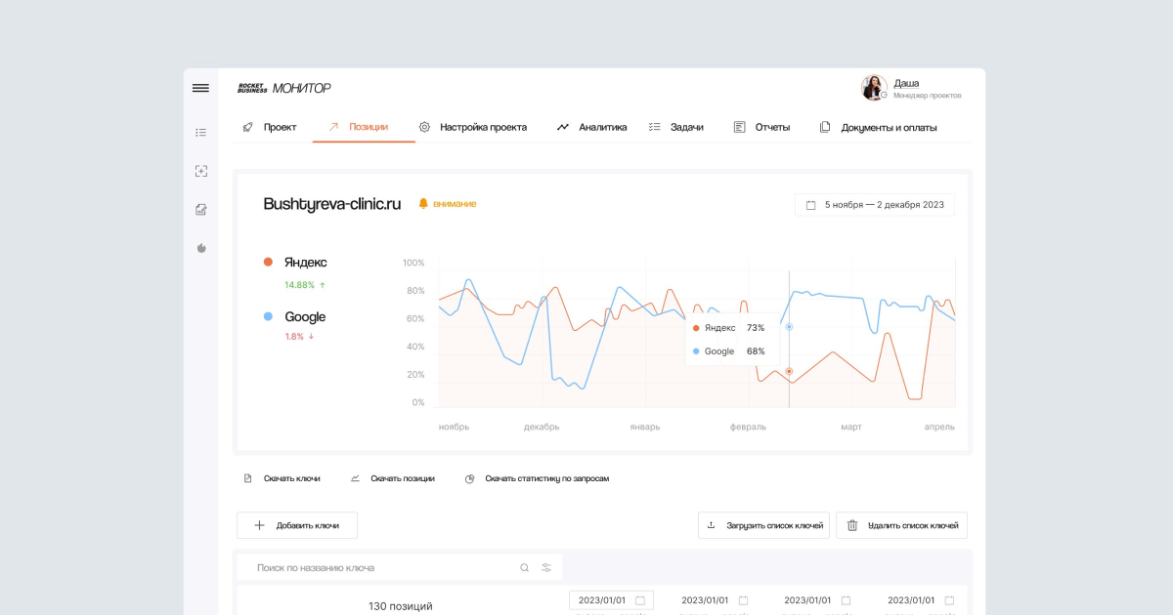Click the Поиск по названию ключа search field
This screenshot has width=1173, height=615.
pyautogui.click(x=399, y=568)
